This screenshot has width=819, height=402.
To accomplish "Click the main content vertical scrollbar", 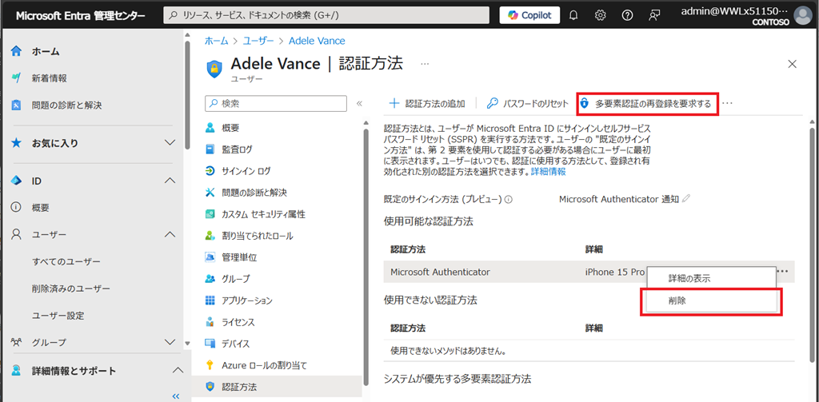I will pyautogui.click(x=812, y=245).
